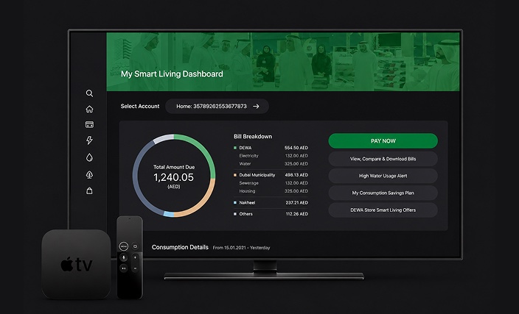
Task: Click the blue Nakheel legend swatch
Action: tap(235, 203)
